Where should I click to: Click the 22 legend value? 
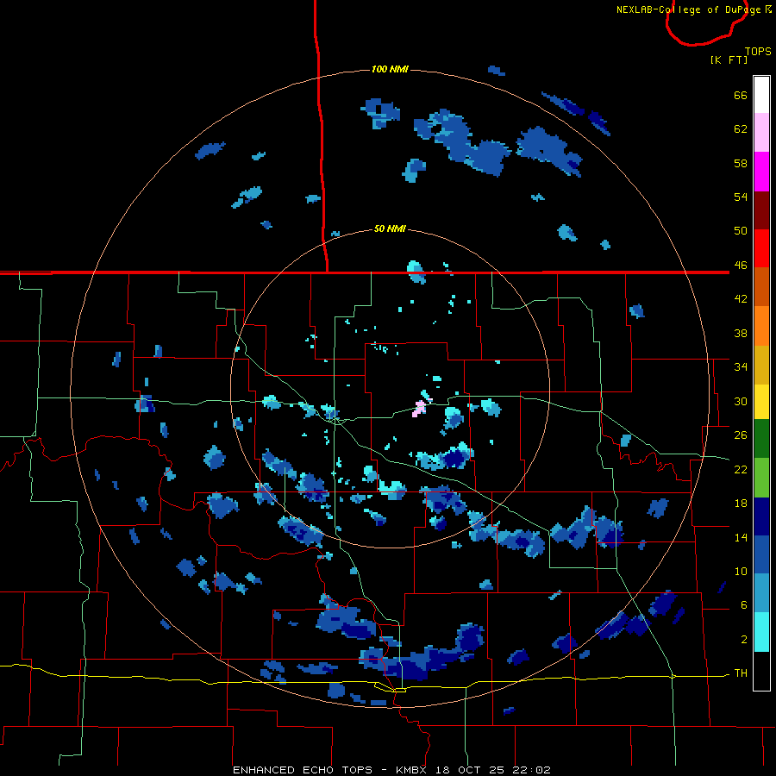[741, 469]
